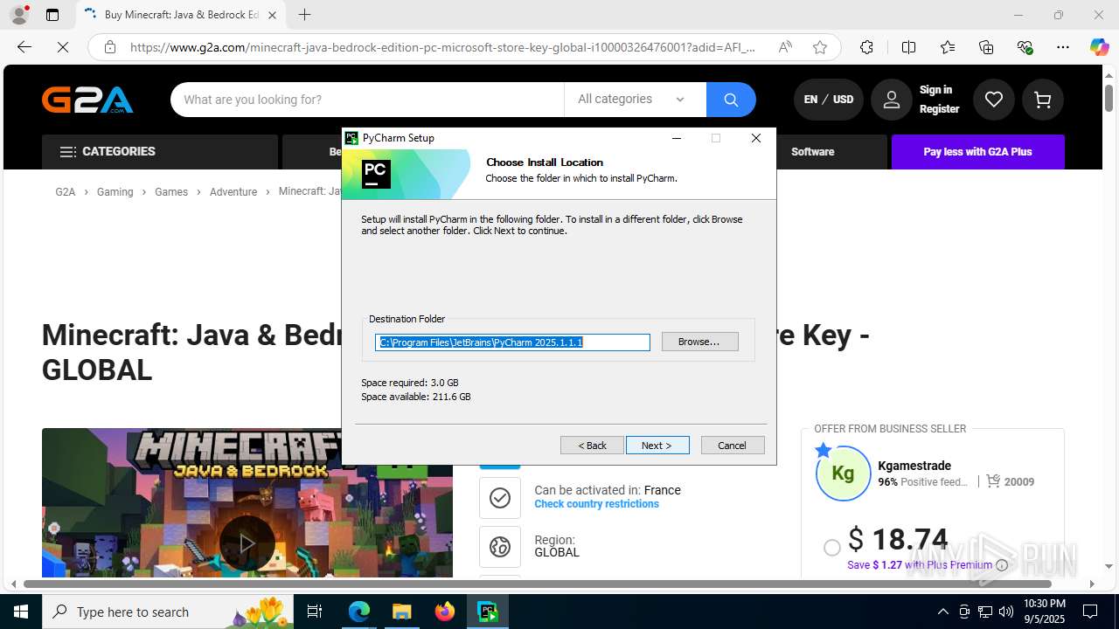Click the PyCharm logo in setup header
This screenshot has height=629, width=1119.
(x=376, y=174)
